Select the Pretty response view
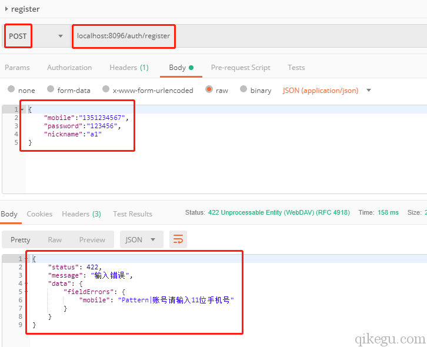 [21, 240]
